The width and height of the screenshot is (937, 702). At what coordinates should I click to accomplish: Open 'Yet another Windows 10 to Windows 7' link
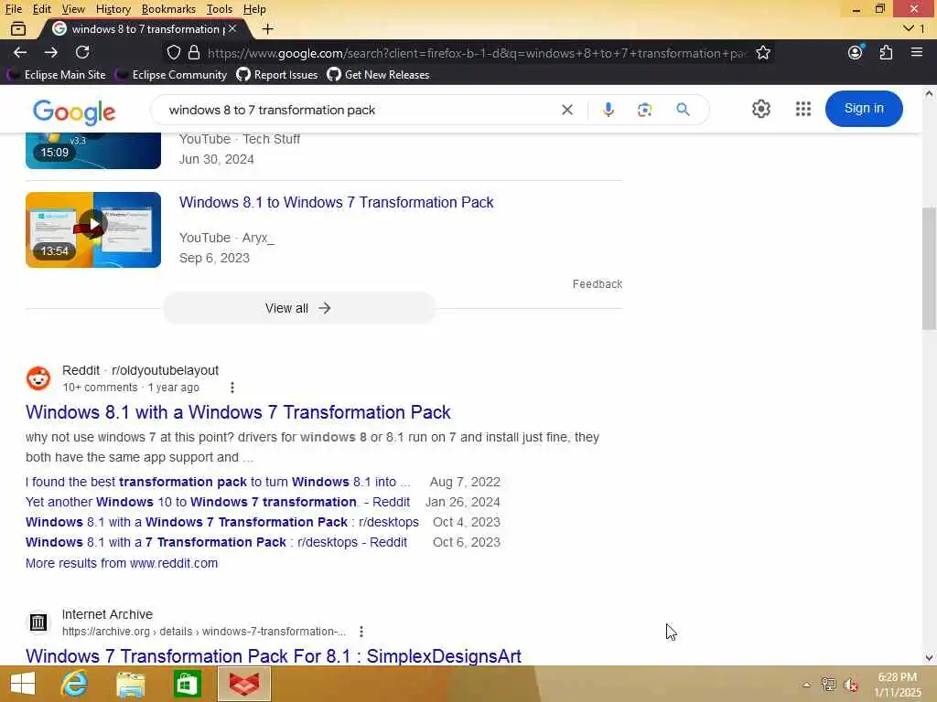[218, 502]
